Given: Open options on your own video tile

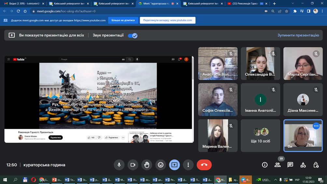Looking at the screenshot, I should tap(316, 126).
